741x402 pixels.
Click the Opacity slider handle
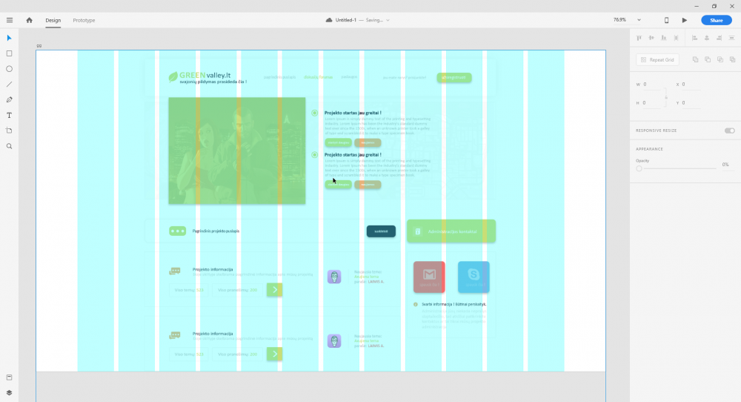pyautogui.click(x=639, y=168)
